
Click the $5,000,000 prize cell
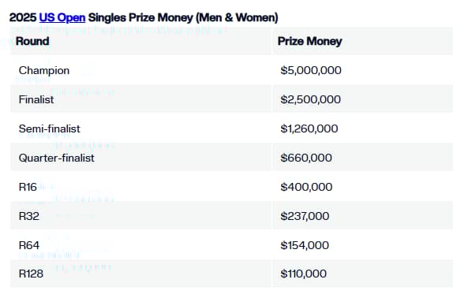pos(311,70)
